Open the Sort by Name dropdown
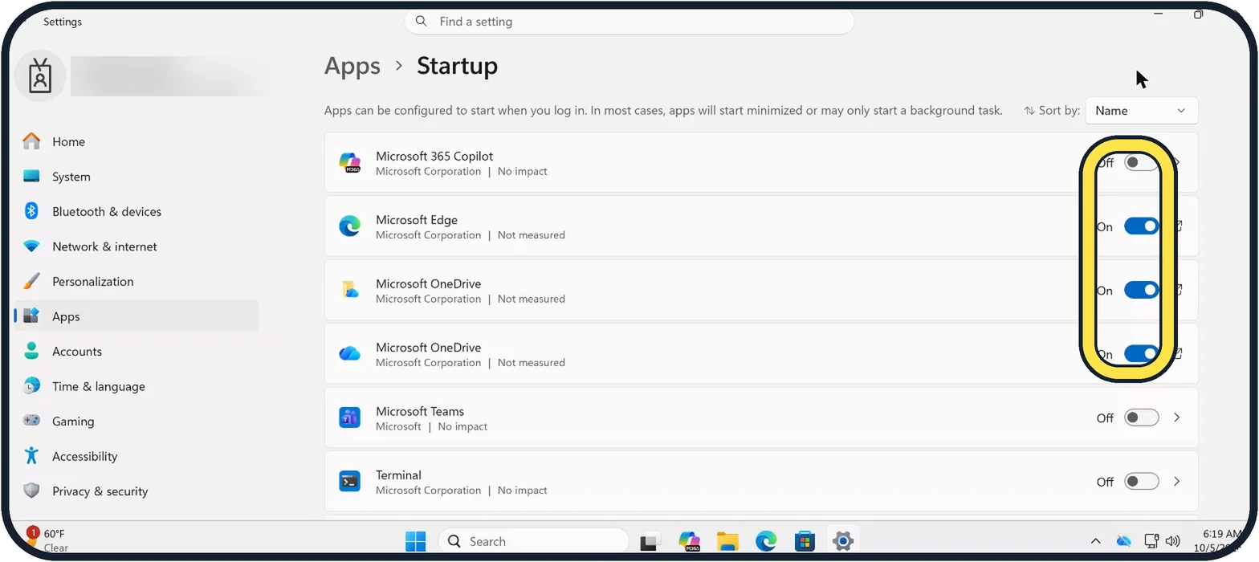 [x=1141, y=111]
